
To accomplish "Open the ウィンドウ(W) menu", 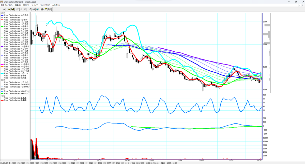I will pos(45,5).
